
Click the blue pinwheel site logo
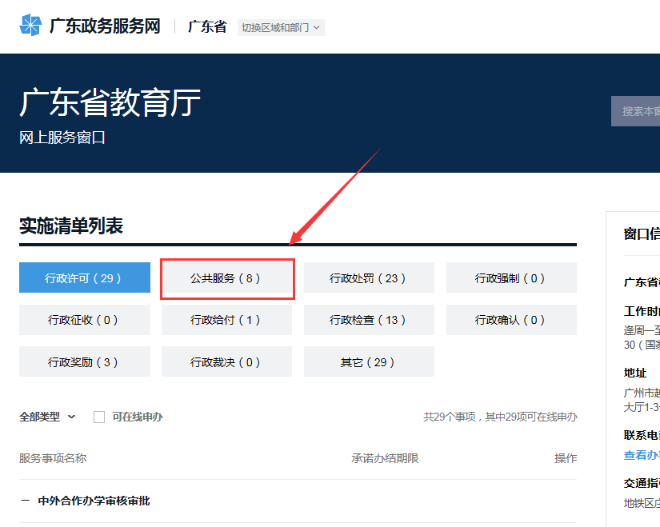coord(30,25)
